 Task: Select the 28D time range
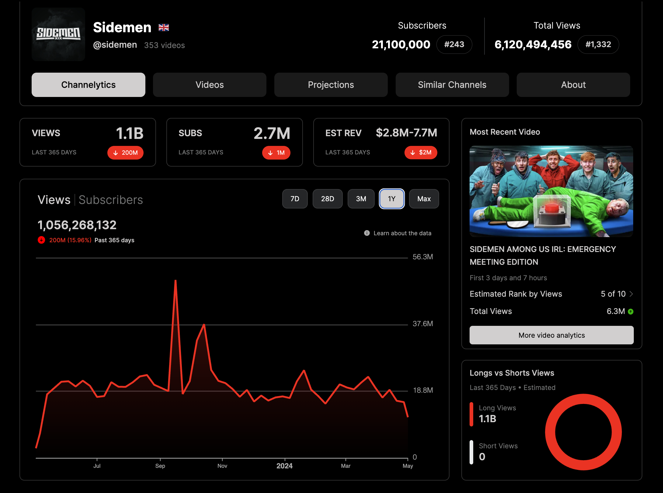328,199
